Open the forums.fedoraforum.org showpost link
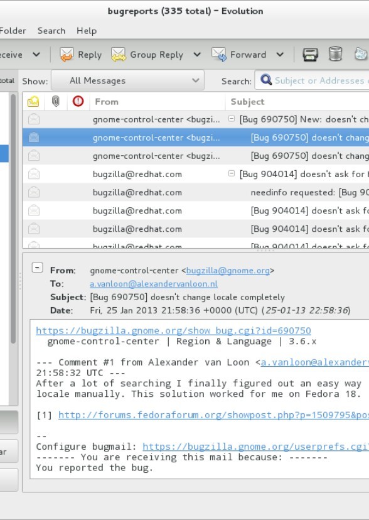369x520 pixels. coord(213,415)
